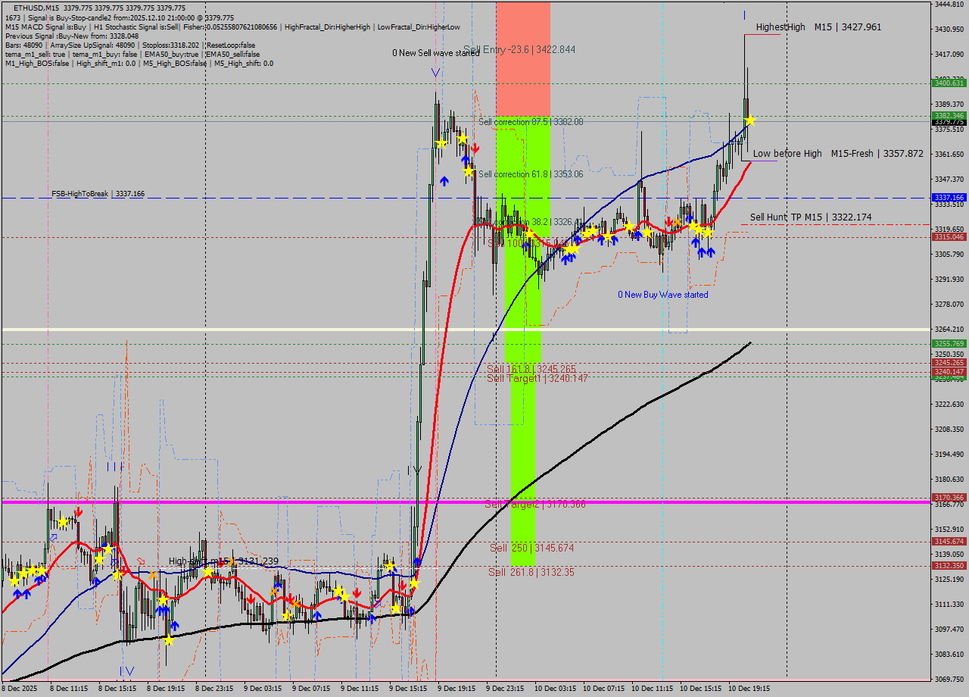This screenshot has height=697, width=969.
Task: Click the "Sell Entry -23.6 | 3422.844" text
Action: tap(519, 49)
